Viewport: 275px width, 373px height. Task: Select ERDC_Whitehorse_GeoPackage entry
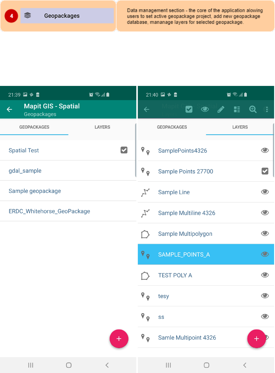click(49, 211)
